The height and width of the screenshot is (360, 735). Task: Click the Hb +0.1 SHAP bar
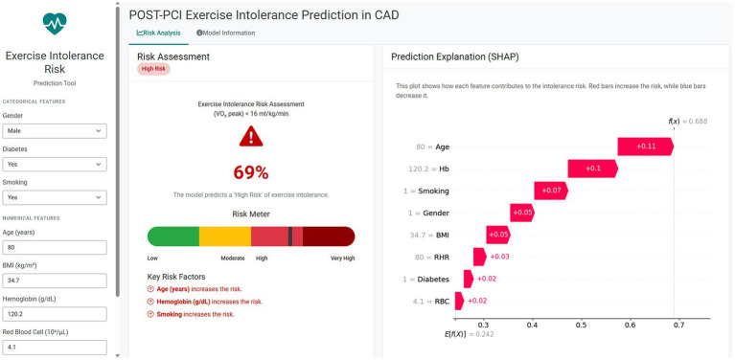point(593,169)
